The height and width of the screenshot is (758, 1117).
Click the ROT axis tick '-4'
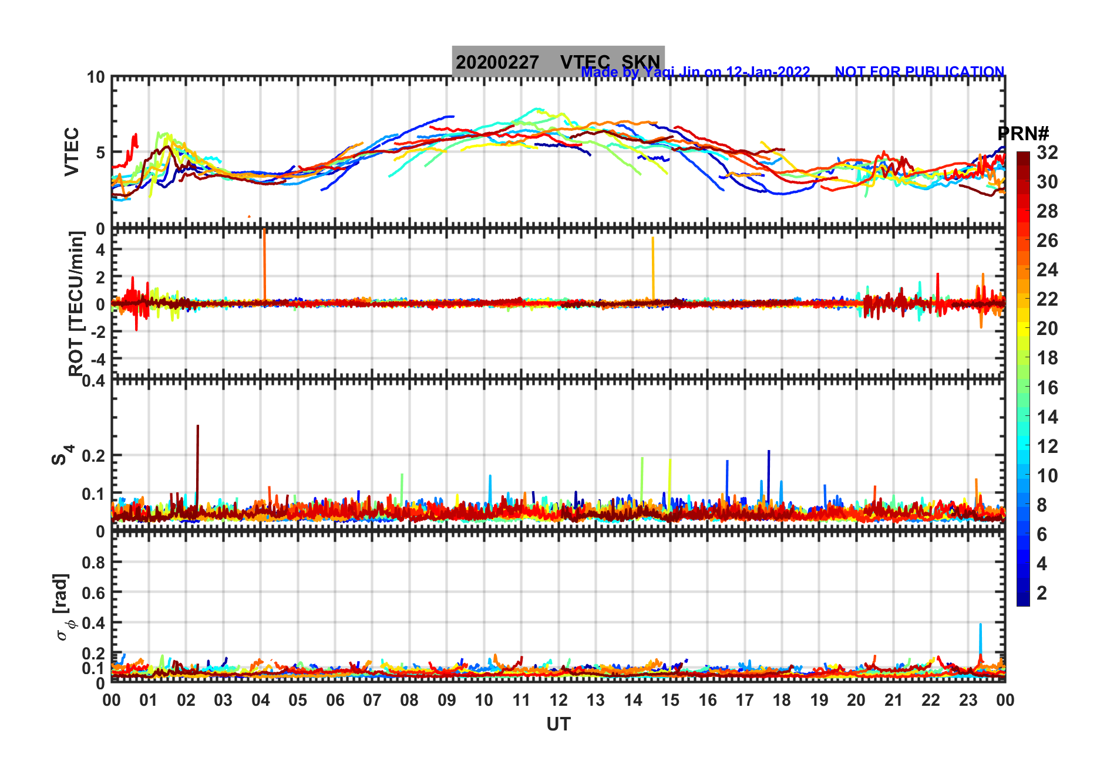98,358
